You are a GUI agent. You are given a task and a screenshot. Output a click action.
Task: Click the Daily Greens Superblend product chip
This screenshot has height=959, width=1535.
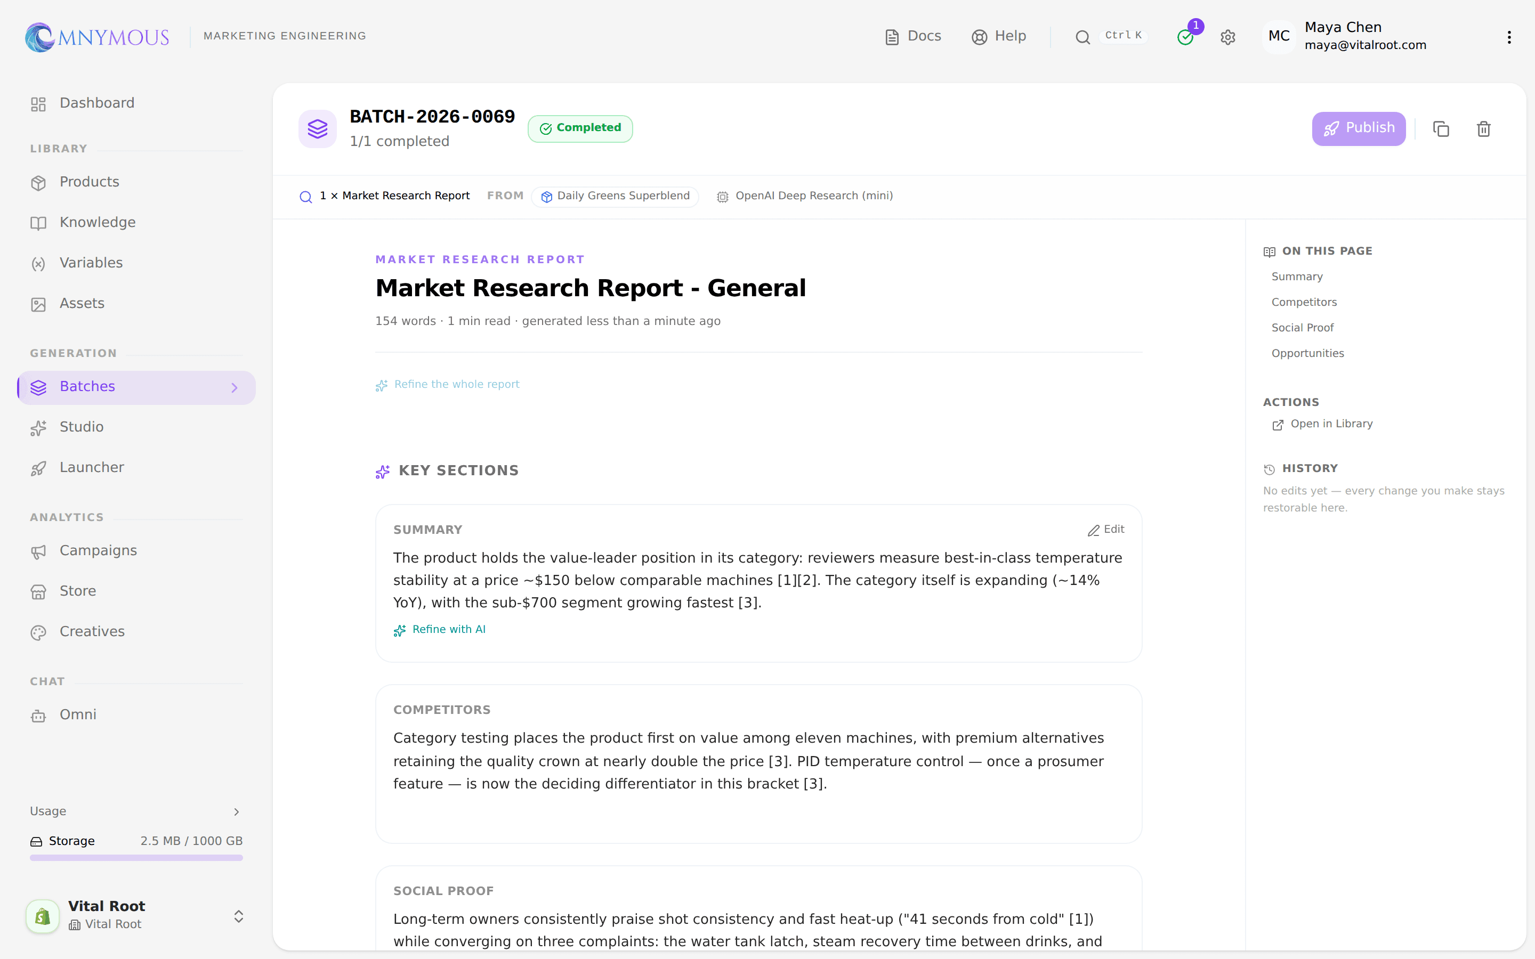[x=615, y=196]
